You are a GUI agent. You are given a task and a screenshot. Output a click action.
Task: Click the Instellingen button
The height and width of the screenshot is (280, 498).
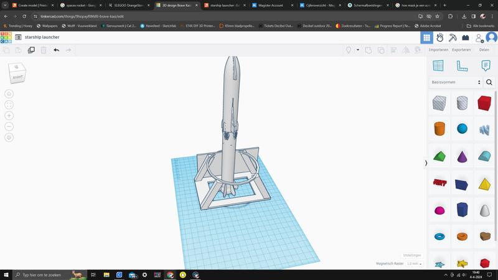412,255
